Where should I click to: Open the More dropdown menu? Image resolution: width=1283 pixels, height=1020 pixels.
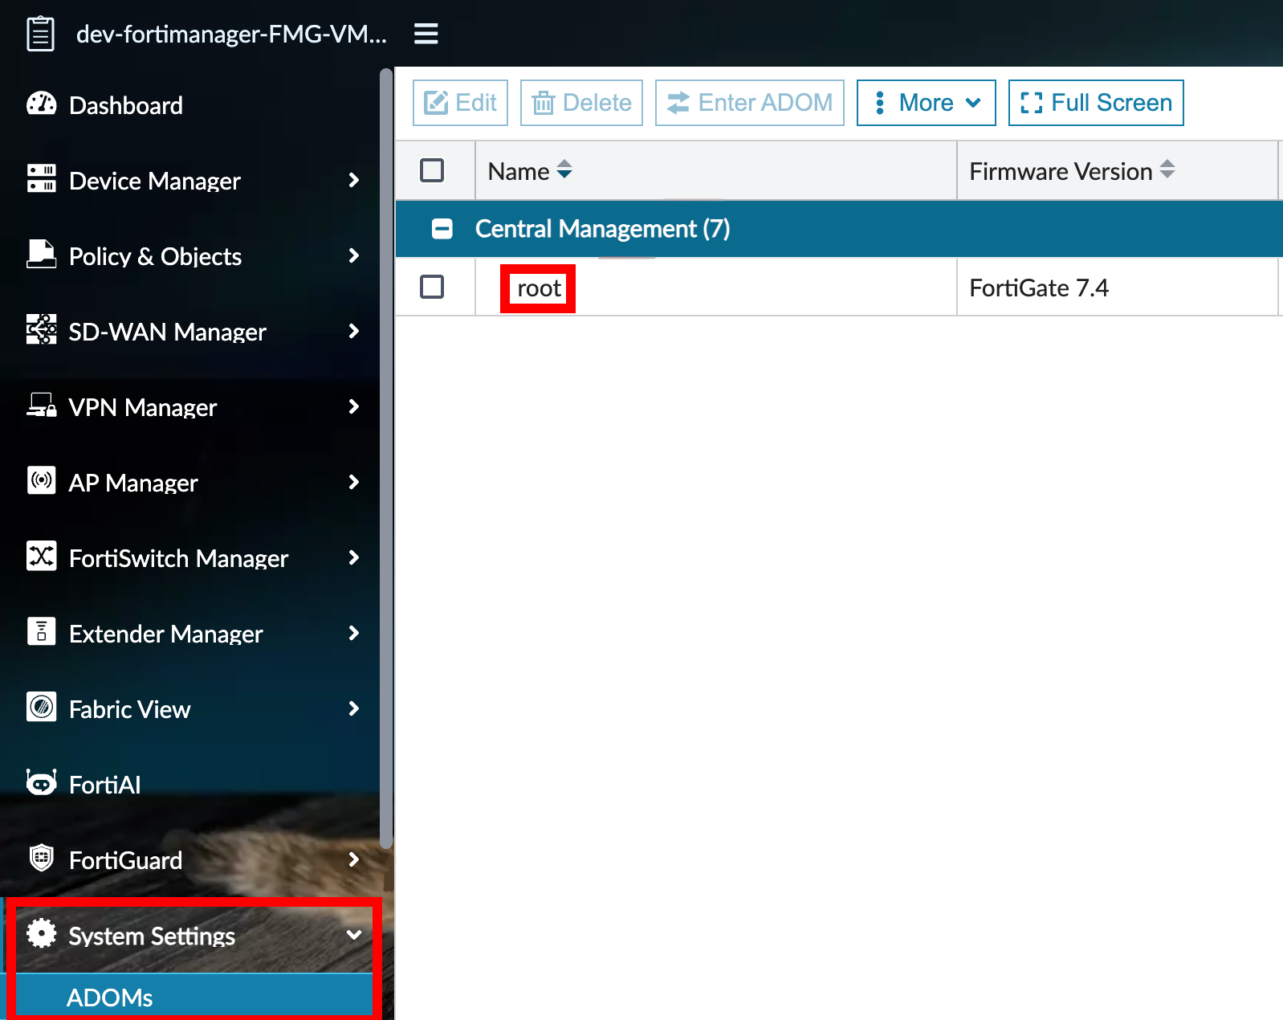point(926,103)
